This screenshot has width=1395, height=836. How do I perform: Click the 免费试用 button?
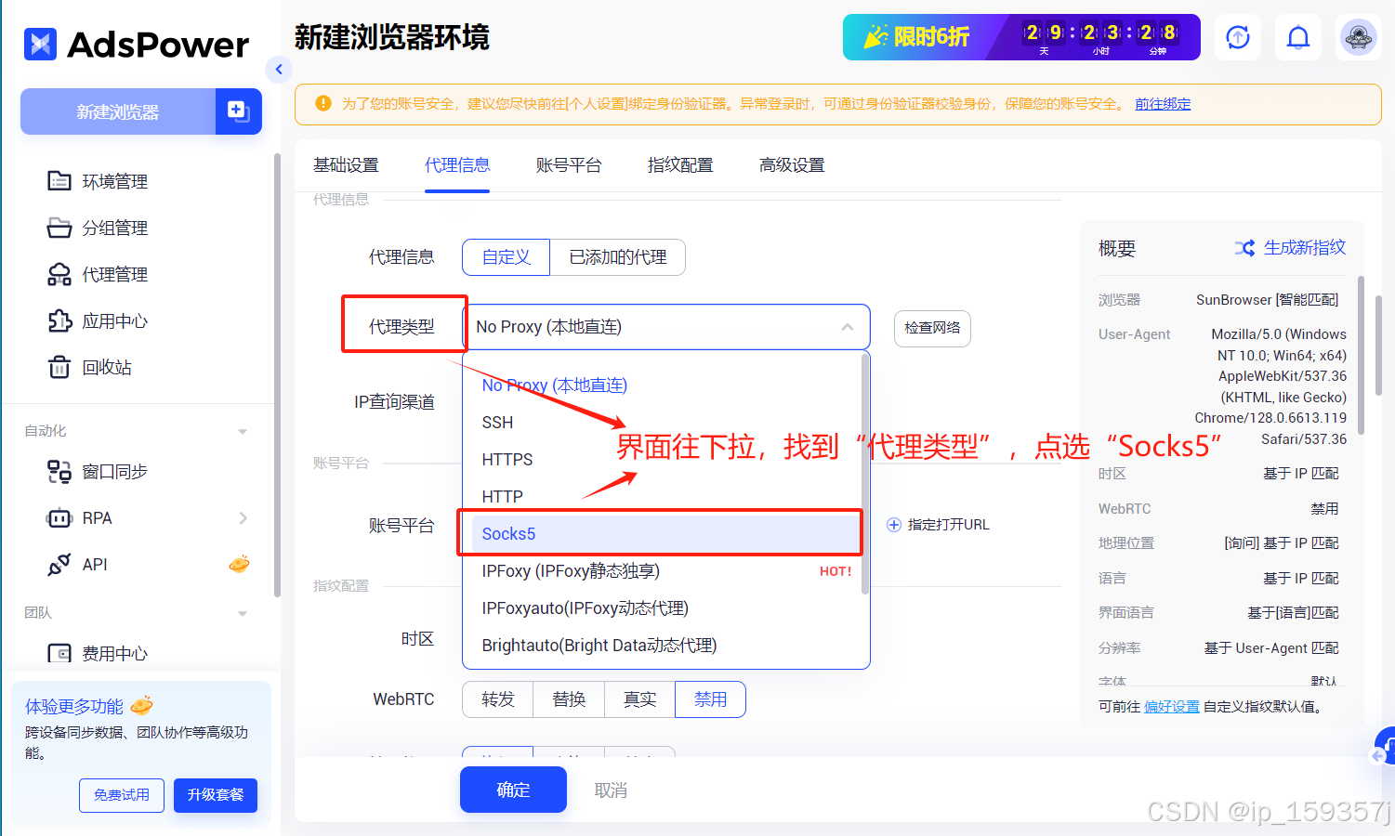tap(122, 795)
